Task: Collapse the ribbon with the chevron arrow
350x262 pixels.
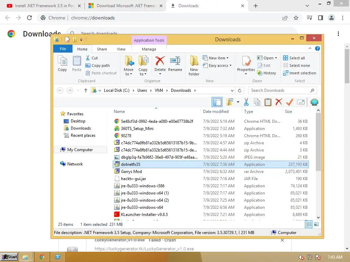Action: pos(310,48)
